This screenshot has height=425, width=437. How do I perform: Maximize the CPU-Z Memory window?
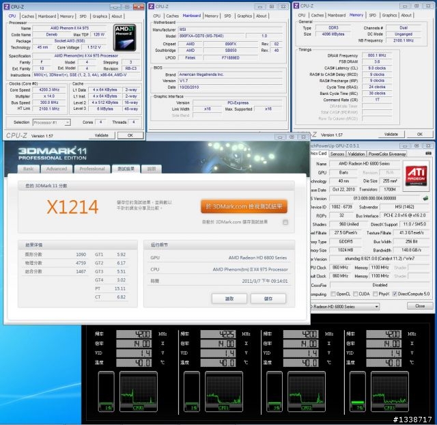pyautogui.click(x=417, y=6)
